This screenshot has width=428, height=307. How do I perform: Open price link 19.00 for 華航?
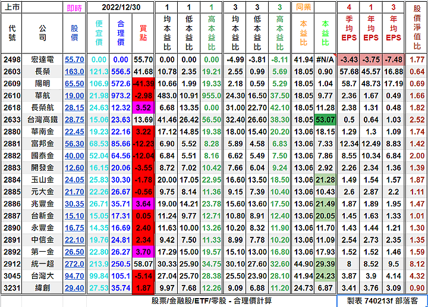click(74, 96)
